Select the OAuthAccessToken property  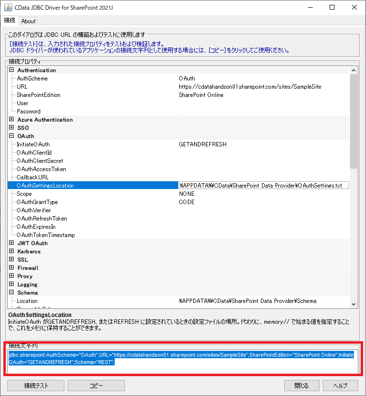(41, 169)
